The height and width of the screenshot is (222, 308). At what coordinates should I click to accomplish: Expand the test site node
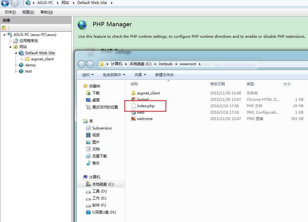tap(16, 71)
